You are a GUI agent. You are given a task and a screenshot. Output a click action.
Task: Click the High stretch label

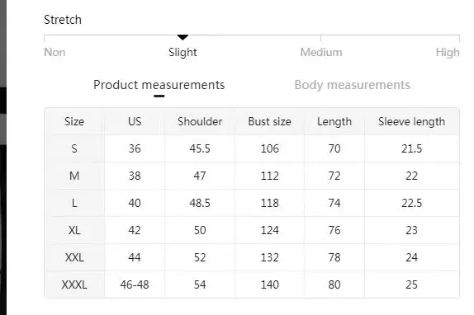pyautogui.click(x=448, y=53)
